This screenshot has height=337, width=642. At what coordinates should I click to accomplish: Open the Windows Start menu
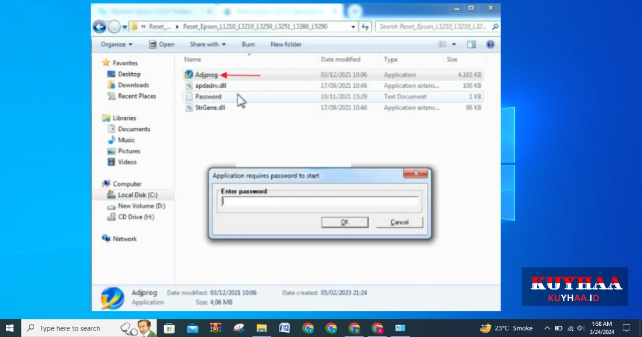click(x=10, y=328)
